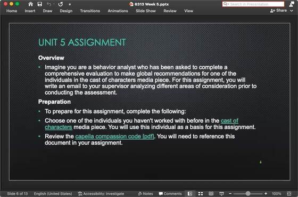Switch to Slide Sorter view
The height and width of the screenshot is (197, 298).
point(201,194)
